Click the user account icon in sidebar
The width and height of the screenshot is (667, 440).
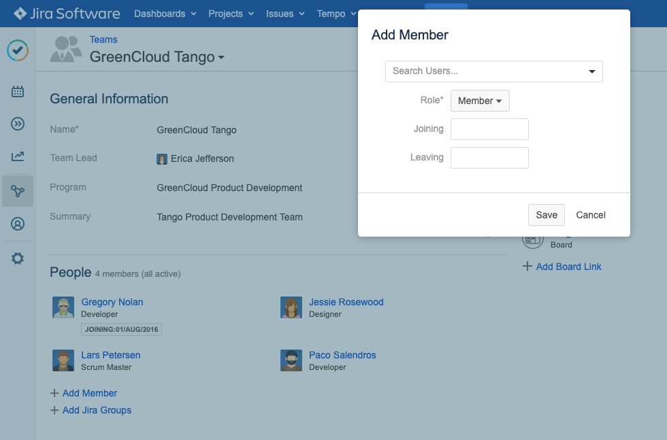click(x=18, y=224)
